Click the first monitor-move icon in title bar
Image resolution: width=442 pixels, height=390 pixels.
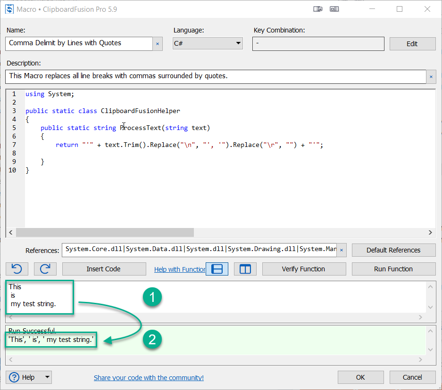[x=317, y=9]
